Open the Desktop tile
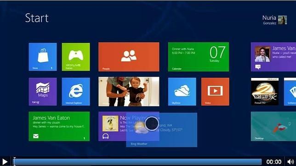The height and width of the screenshot is (166, 296). pos(273,127)
